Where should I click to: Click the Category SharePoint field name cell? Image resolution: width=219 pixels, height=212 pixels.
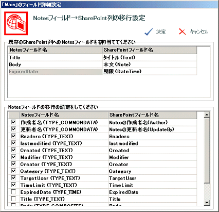[x=153, y=171]
